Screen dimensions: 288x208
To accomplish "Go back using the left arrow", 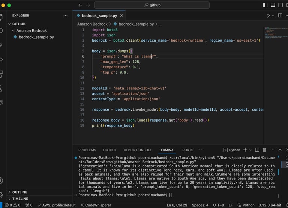I will [80, 5].
